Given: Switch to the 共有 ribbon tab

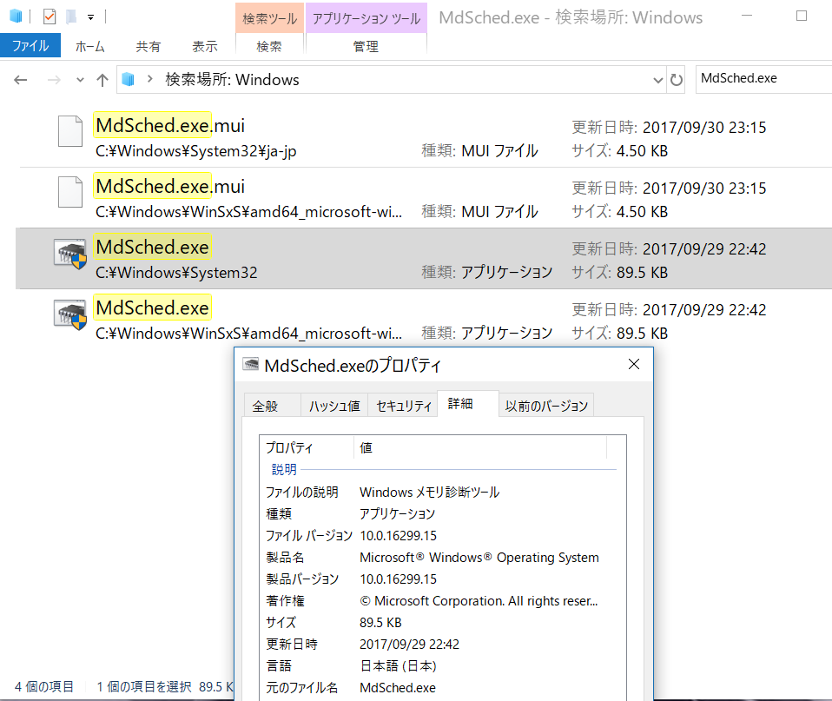Looking at the screenshot, I should 148,47.
